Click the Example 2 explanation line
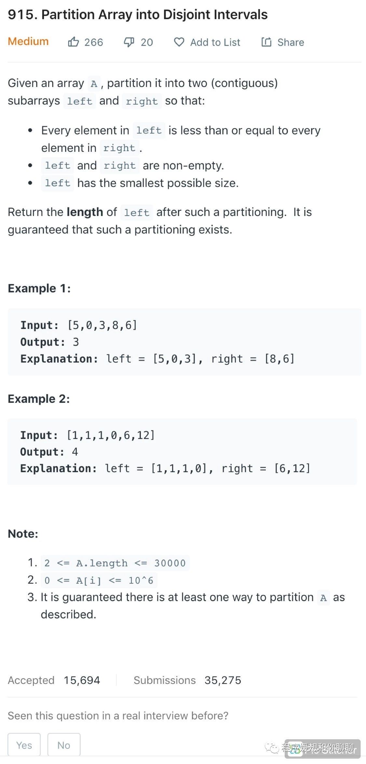 pos(165,468)
